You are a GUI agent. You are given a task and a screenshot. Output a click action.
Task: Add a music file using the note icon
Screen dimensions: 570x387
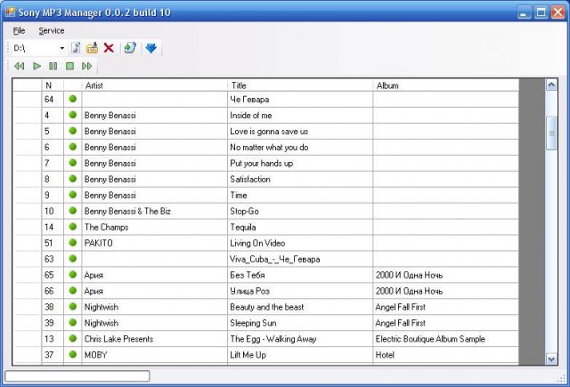(76, 48)
